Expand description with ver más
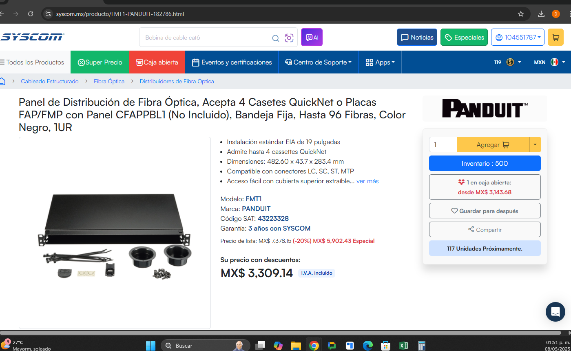Screen dimensions: 571x351 [x=367, y=181]
